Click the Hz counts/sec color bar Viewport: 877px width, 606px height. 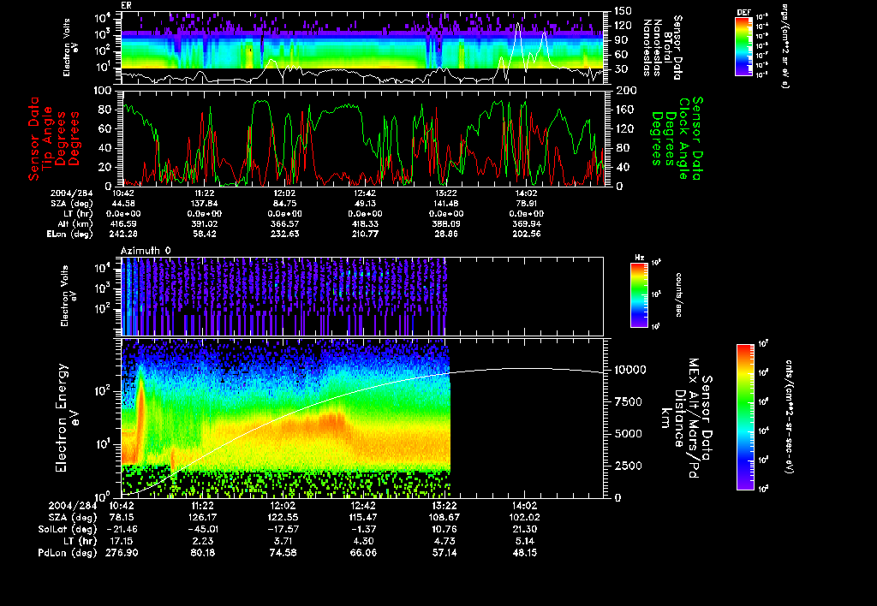[x=639, y=294]
